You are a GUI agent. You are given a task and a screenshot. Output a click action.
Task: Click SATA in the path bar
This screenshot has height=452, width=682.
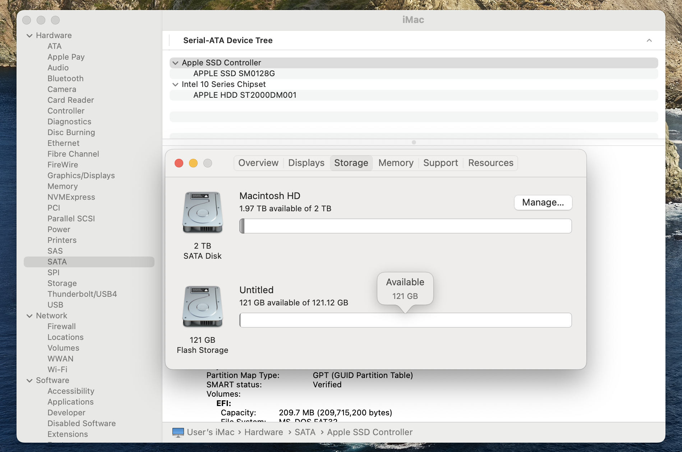click(305, 432)
